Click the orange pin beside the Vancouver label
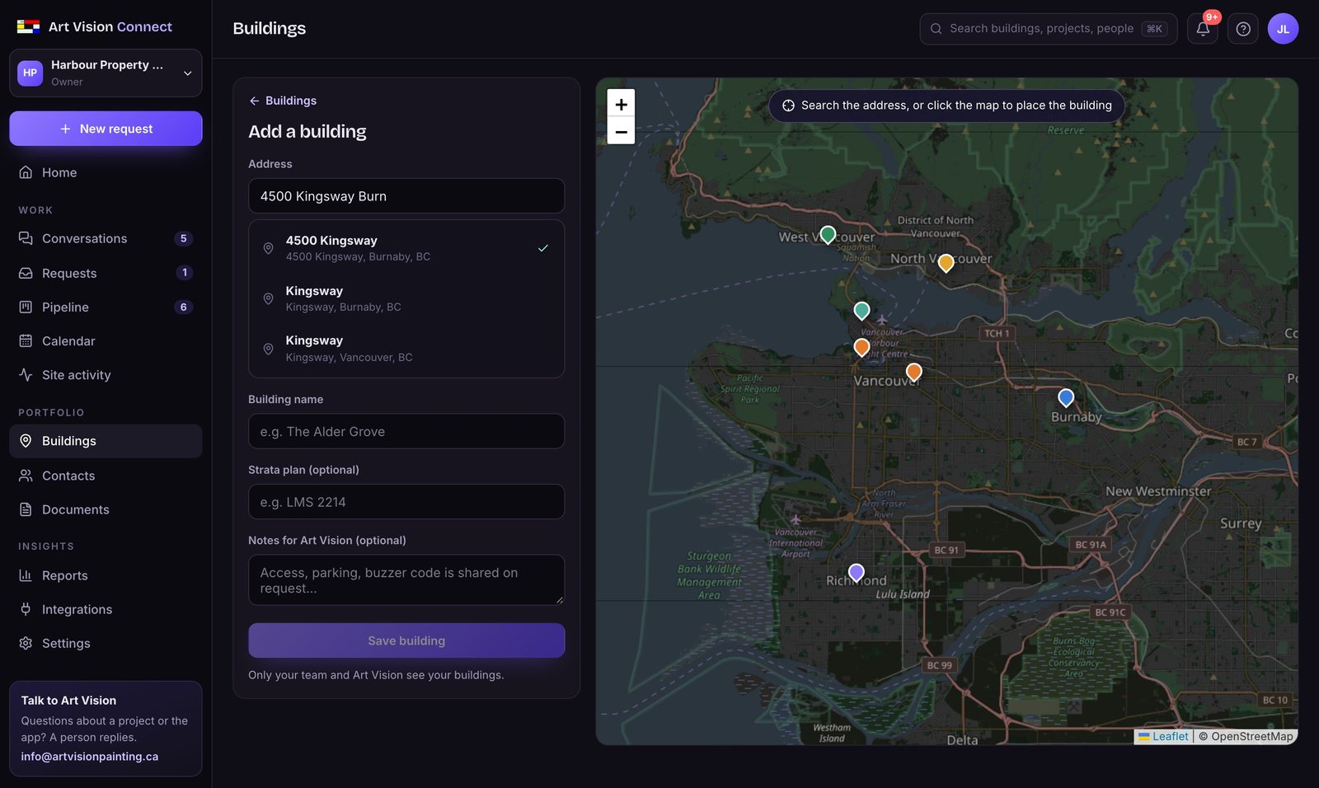The width and height of the screenshot is (1319, 788). click(913, 372)
